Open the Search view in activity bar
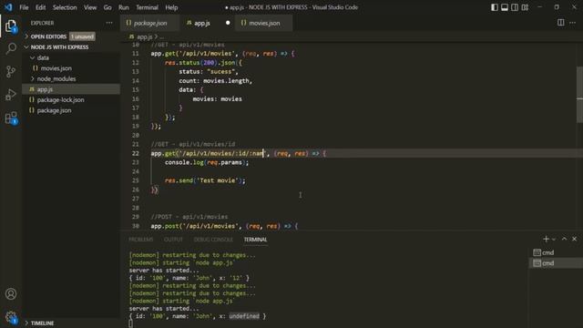 11,48
